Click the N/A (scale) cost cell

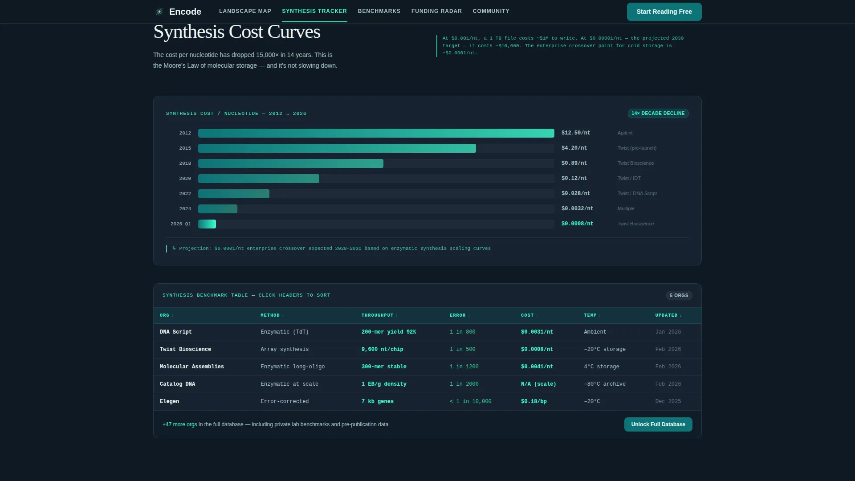(538, 384)
